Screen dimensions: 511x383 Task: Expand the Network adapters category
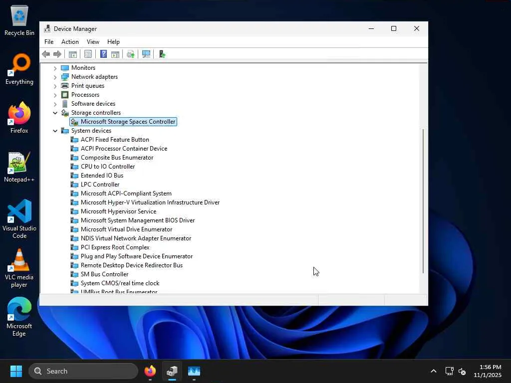point(55,77)
